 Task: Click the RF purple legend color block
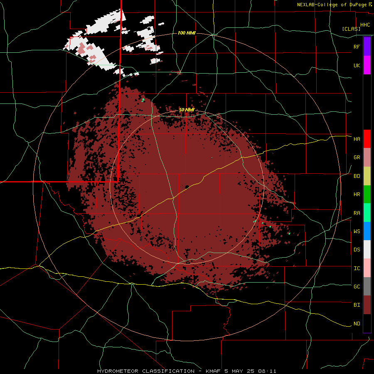click(x=367, y=47)
